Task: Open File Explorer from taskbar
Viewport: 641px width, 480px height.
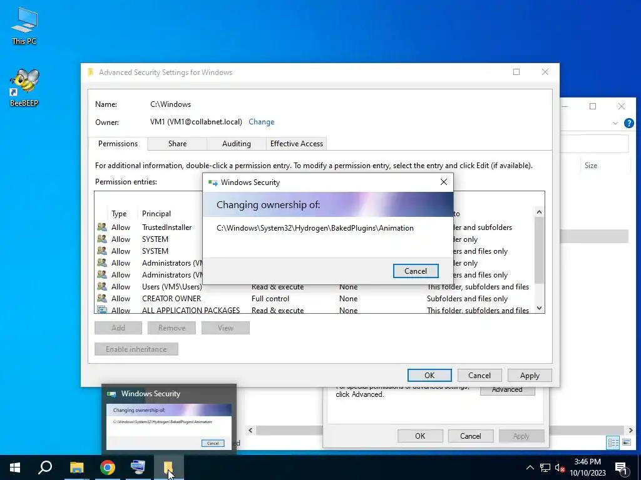Action: (76, 467)
